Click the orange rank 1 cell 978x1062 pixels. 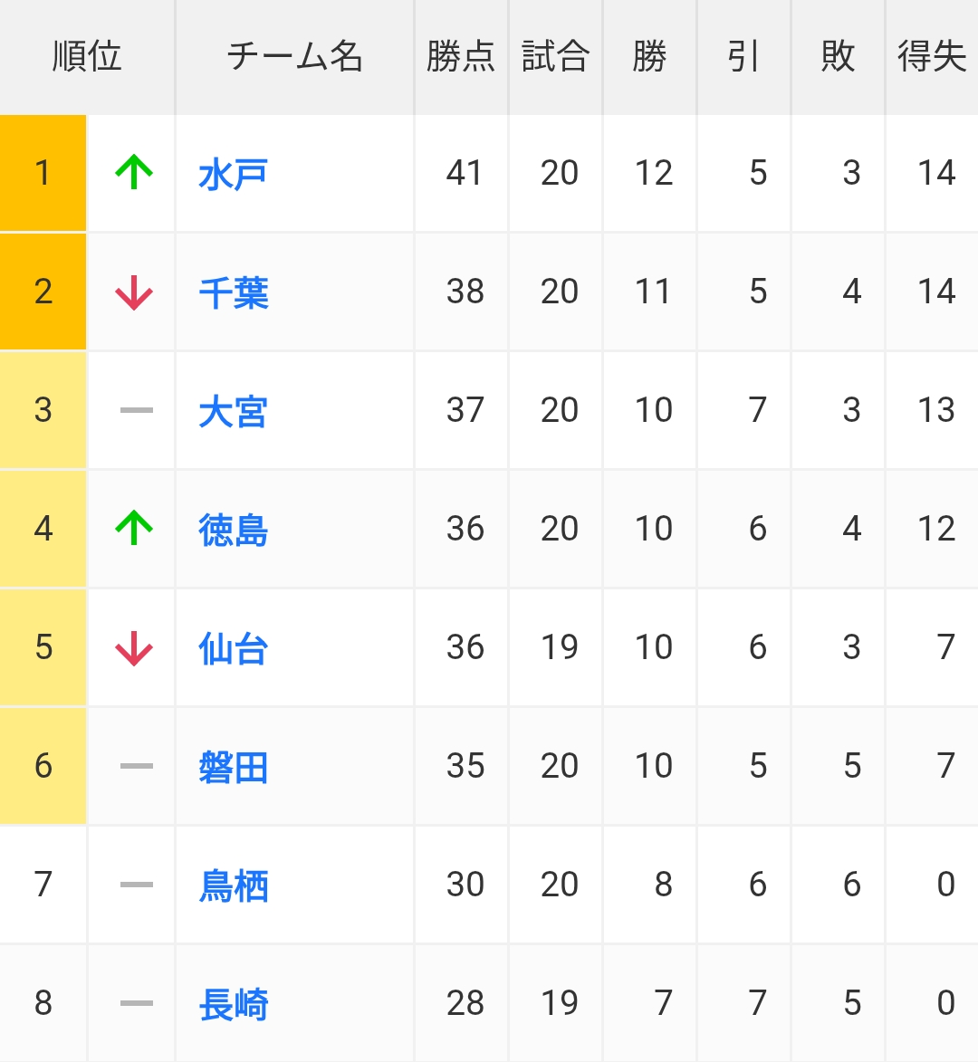[43, 173]
